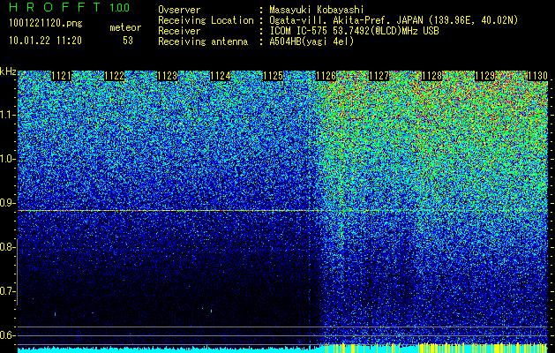
Task: Click the date stamp 10.01.22 11:20
Action: click(45, 41)
